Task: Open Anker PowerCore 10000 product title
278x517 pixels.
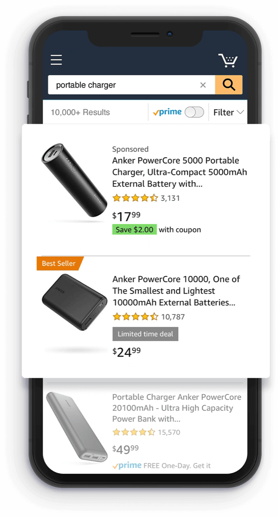Action: 176,291
